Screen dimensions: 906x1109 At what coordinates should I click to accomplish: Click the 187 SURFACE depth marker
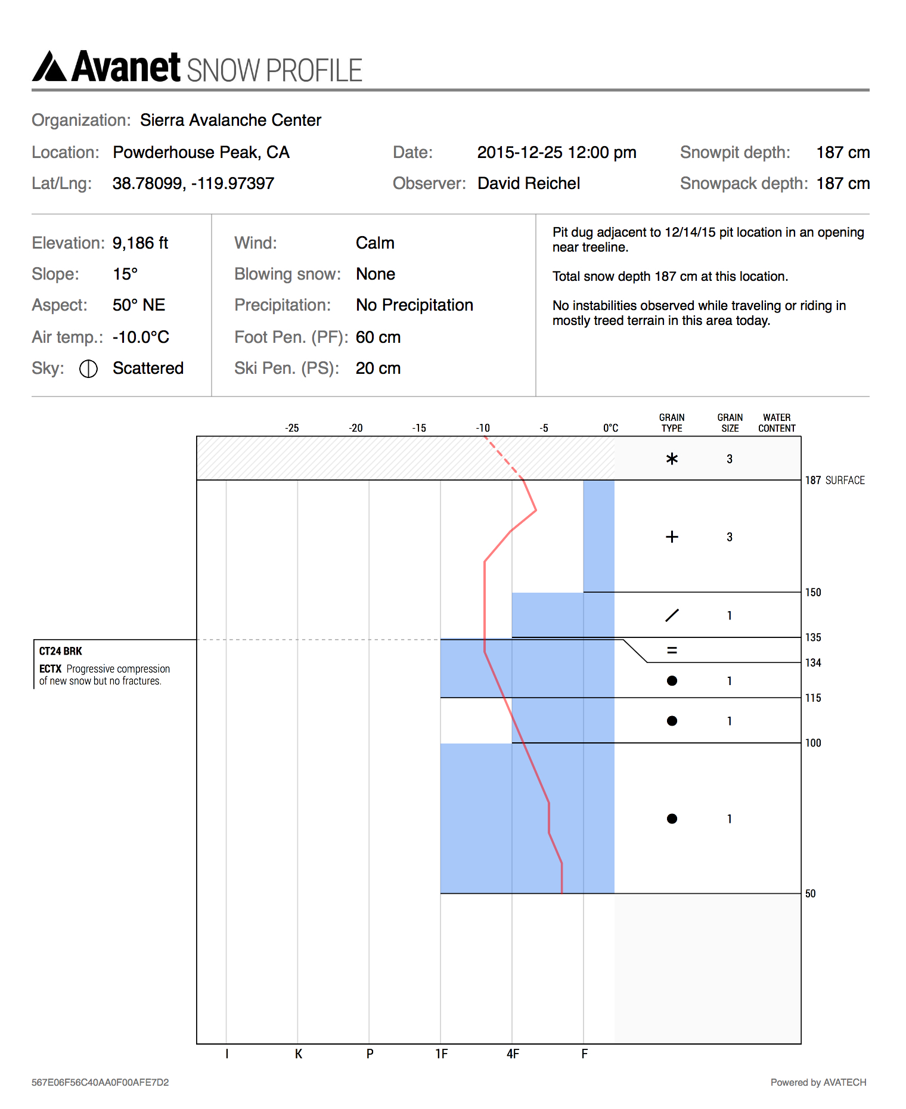pyautogui.click(x=834, y=481)
